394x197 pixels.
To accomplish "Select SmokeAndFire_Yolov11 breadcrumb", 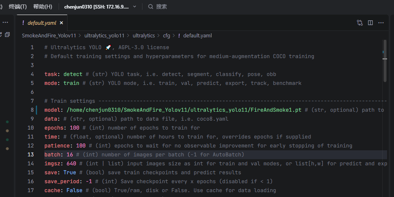I will tap(49, 36).
